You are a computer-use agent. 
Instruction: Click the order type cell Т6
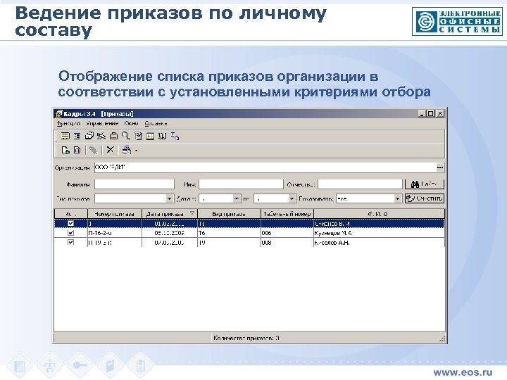(x=229, y=233)
